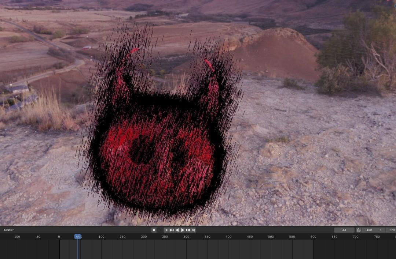Screen dimensions: 396x259
Task: Play the animation in reverse
Action: [x=177, y=230]
